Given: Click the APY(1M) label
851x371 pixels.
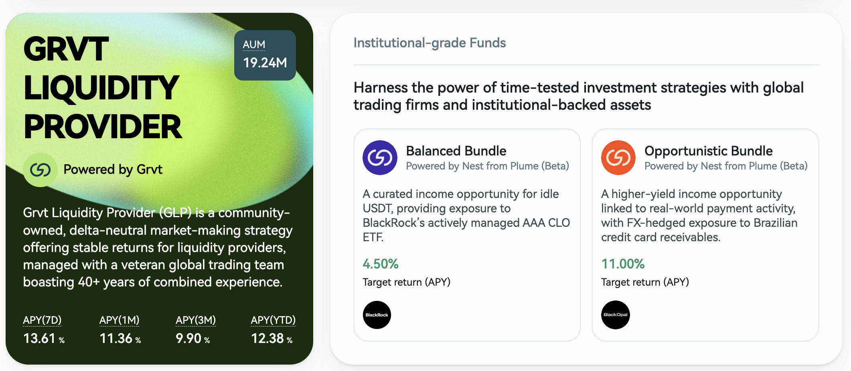Looking at the screenshot, I should 119,320.
